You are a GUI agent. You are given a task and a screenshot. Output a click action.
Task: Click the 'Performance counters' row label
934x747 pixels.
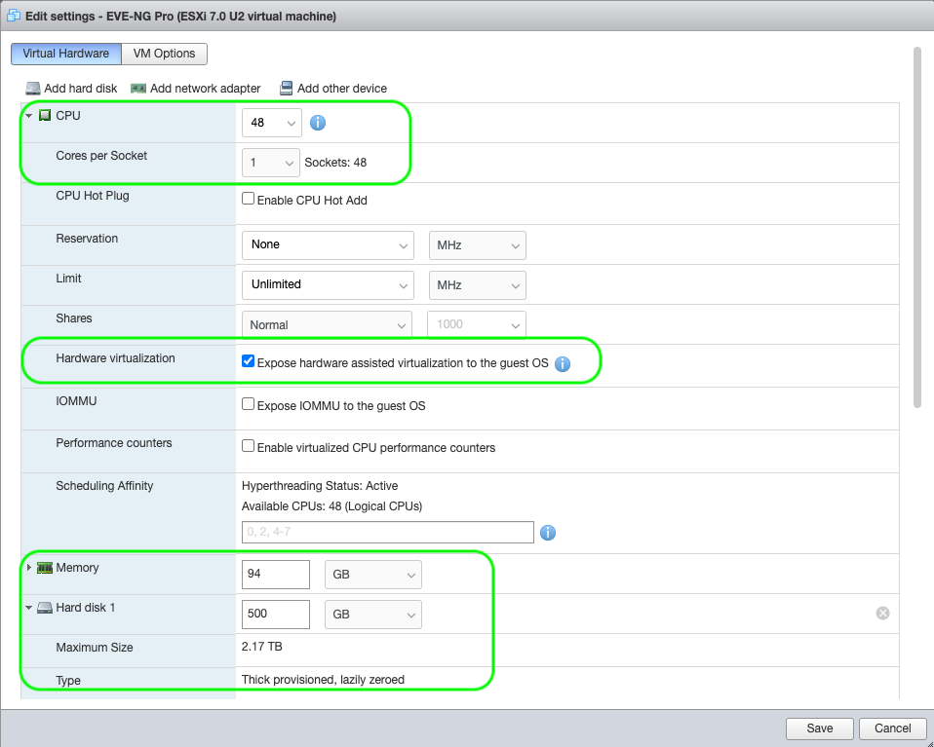(x=114, y=443)
